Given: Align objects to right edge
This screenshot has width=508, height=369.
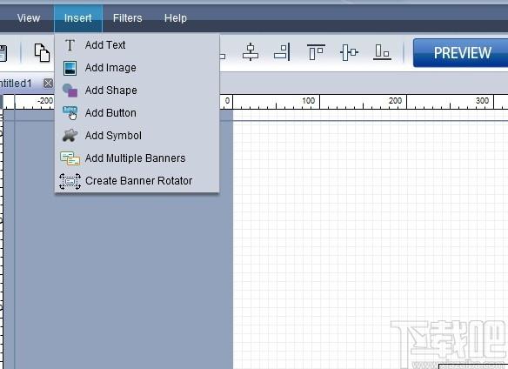Looking at the screenshot, I should coord(282,52).
